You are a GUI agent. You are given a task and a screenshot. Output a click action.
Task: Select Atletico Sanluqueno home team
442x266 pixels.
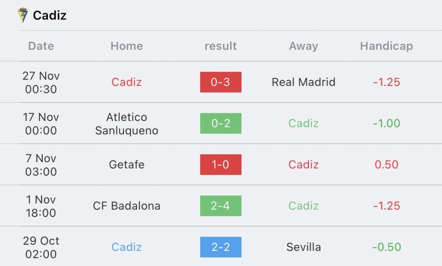(x=126, y=124)
